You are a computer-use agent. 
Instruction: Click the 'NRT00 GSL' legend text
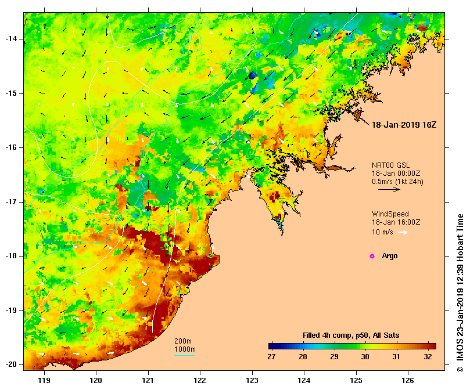[x=390, y=165]
